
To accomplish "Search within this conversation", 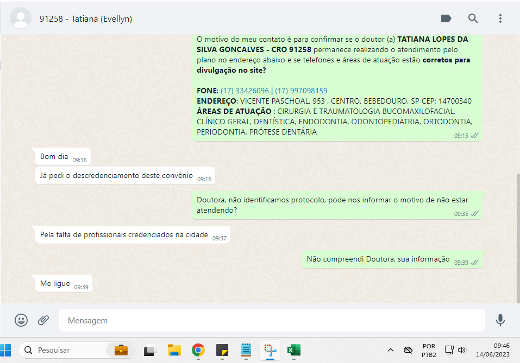I will tap(473, 18).
